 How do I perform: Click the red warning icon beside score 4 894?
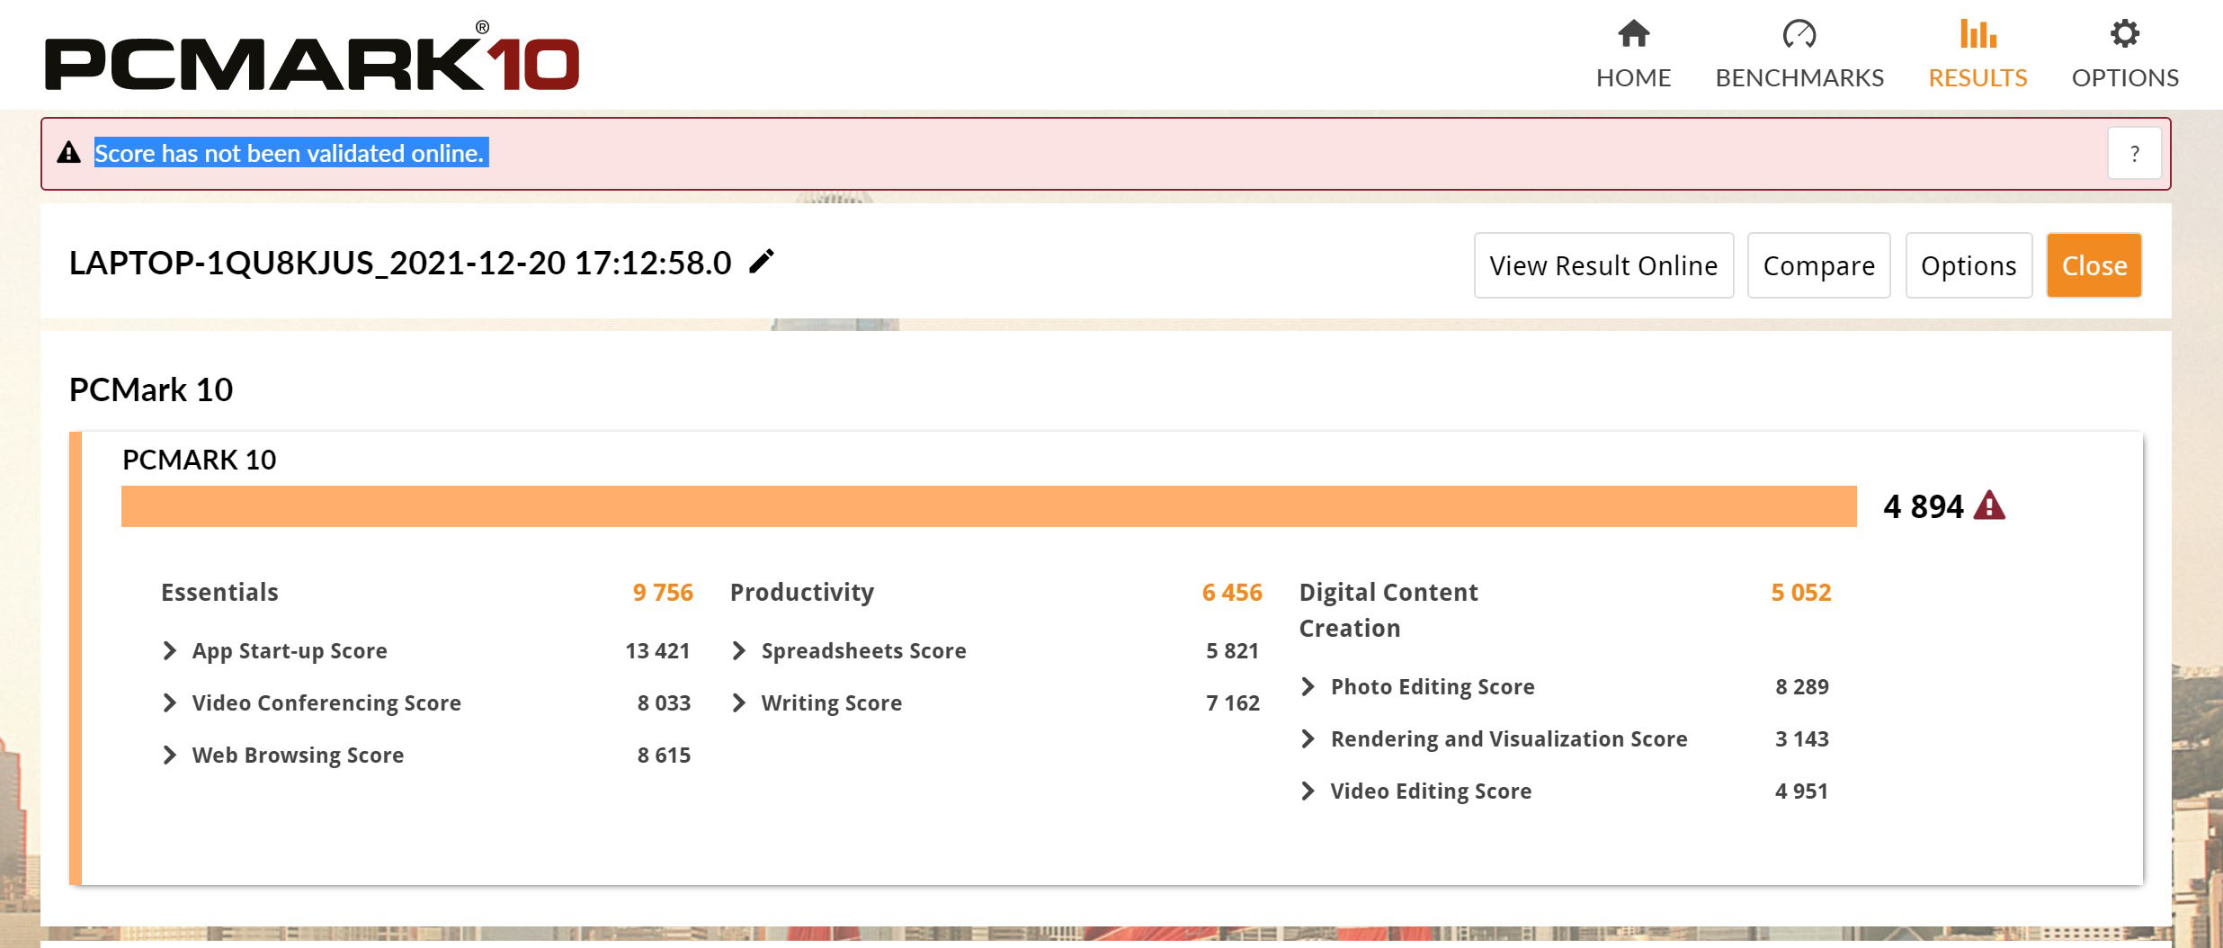1989,505
